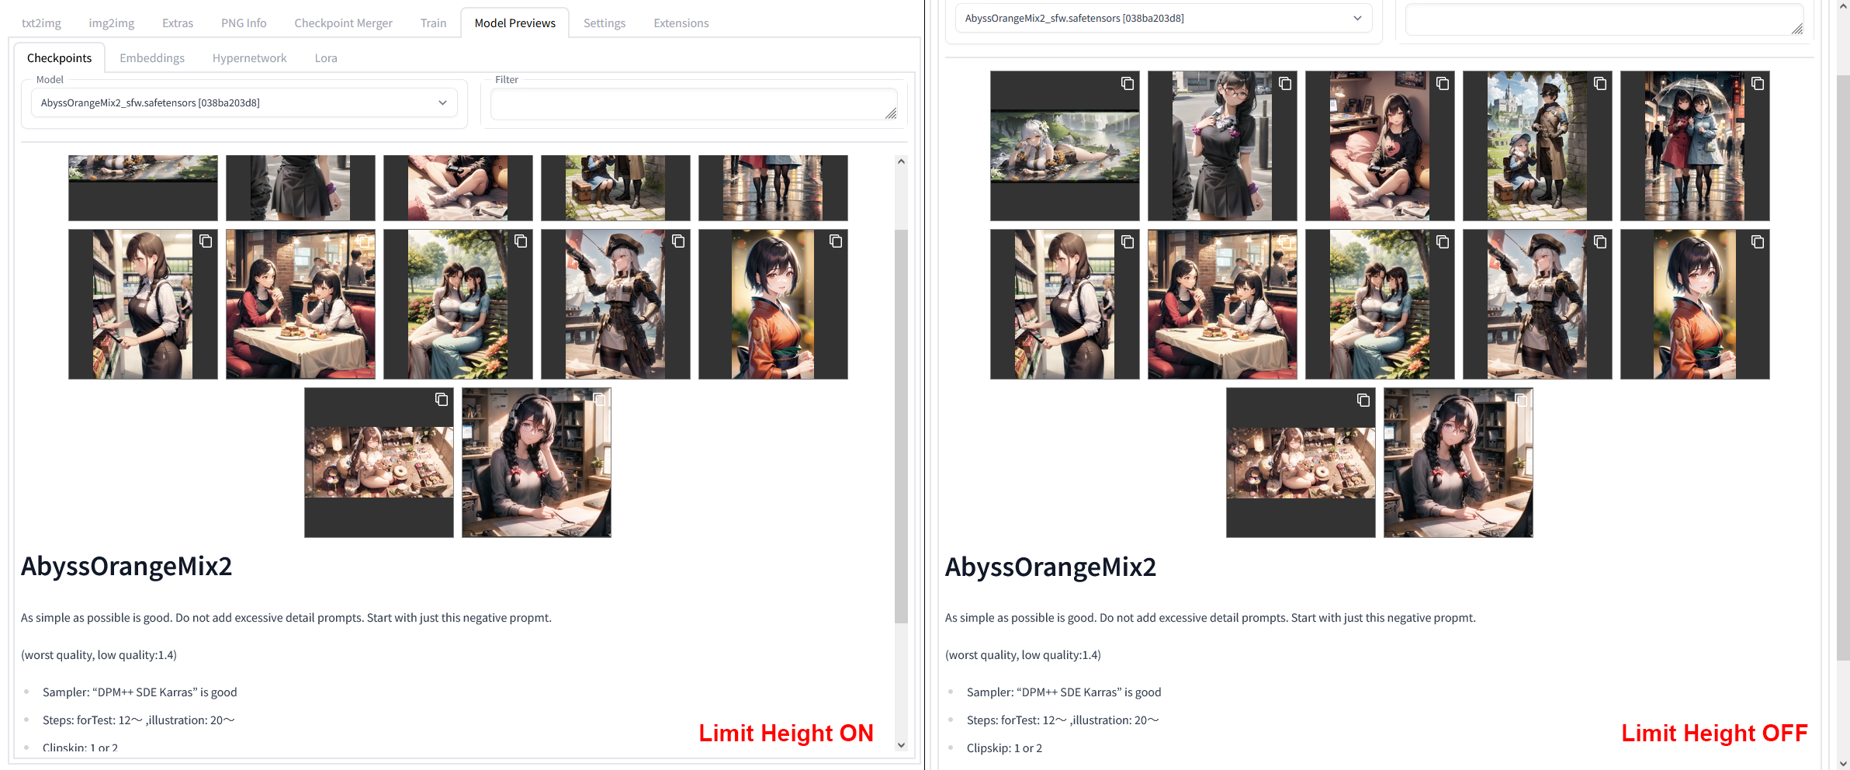The width and height of the screenshot is (1850, 770).
Task: Copy the sweets table image in left panel
Action: point(441,400)
